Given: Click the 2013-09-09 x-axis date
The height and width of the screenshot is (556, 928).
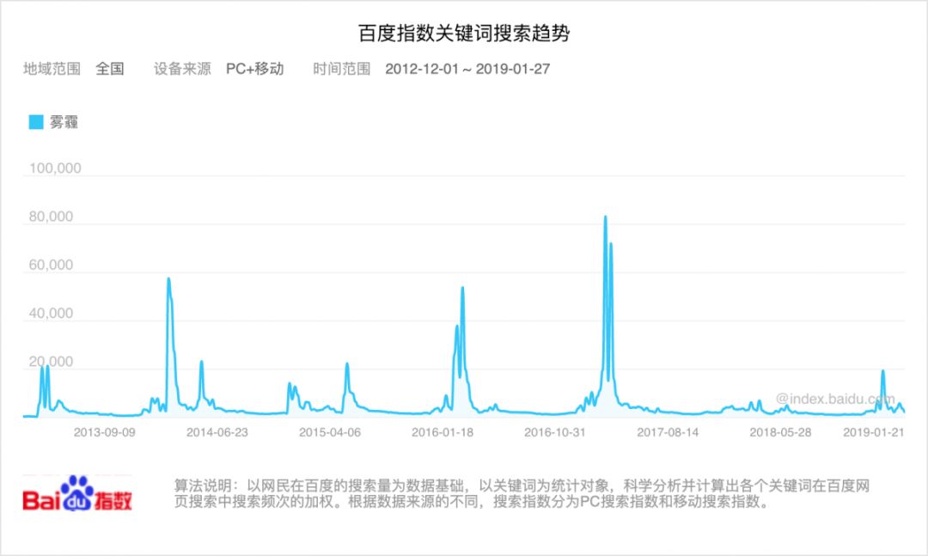Looking at the screenshot, I should 105,432.
